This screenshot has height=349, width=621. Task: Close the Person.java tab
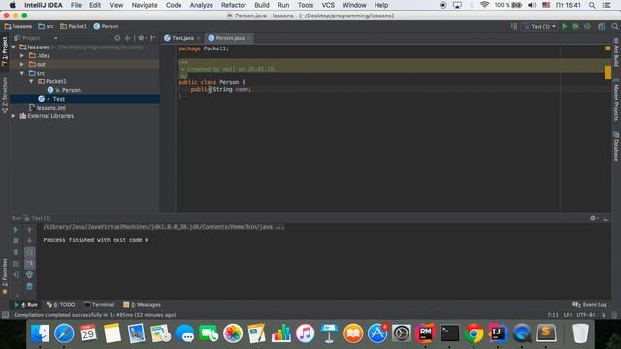(248, 38)
